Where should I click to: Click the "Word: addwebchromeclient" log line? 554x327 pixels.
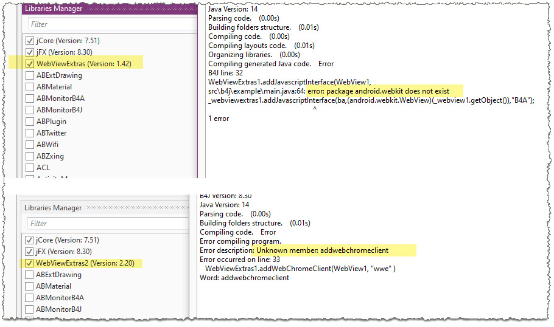click(244, 278)
